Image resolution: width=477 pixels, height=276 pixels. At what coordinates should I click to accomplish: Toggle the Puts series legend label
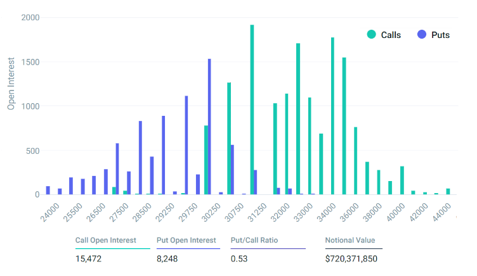click(x=440, y=35)
